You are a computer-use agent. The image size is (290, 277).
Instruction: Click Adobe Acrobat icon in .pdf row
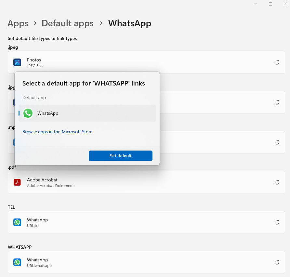(17, 182)
